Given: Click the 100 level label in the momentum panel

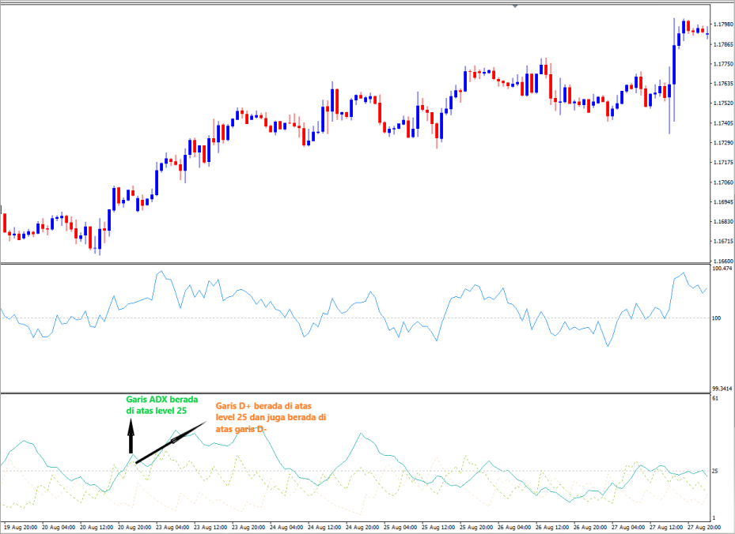Looking at the screenshot, I should point(716,318).
